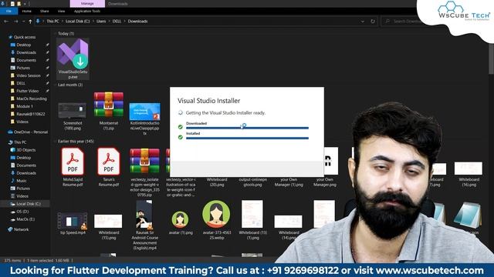494x277 pixels.
Task: Open the File menu tab
Action: click(x=8, y=12)
